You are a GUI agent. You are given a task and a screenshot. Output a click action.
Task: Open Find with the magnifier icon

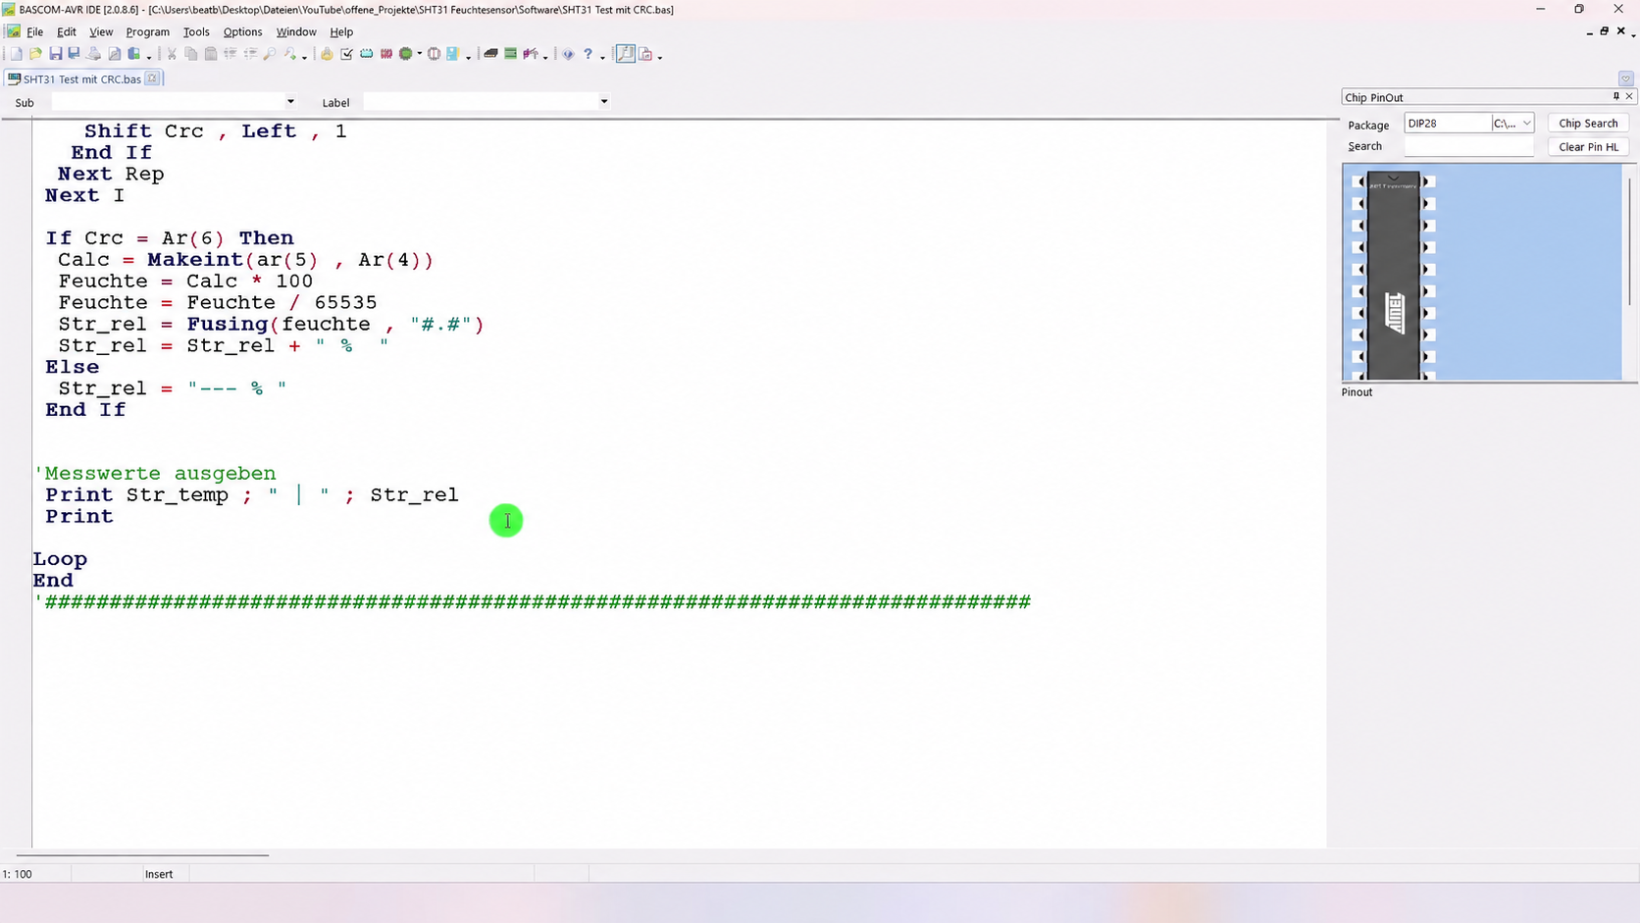coord(270,55)
